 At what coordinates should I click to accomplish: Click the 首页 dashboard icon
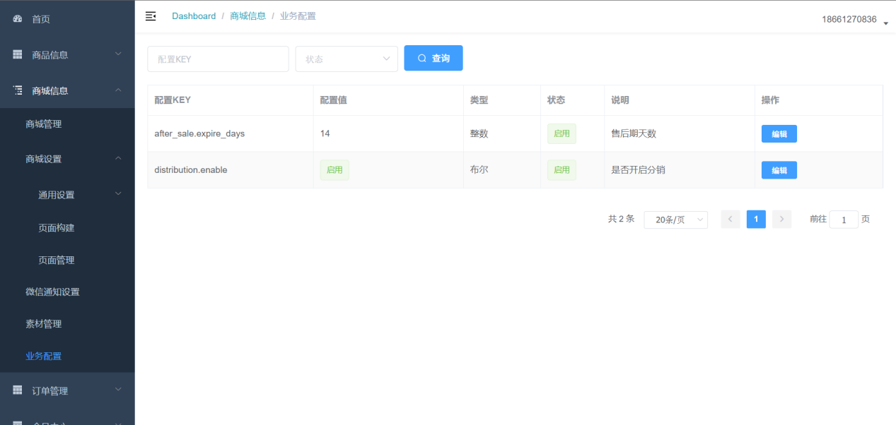tap(18, 19)
